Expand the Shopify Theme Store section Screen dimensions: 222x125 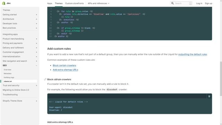36,101
